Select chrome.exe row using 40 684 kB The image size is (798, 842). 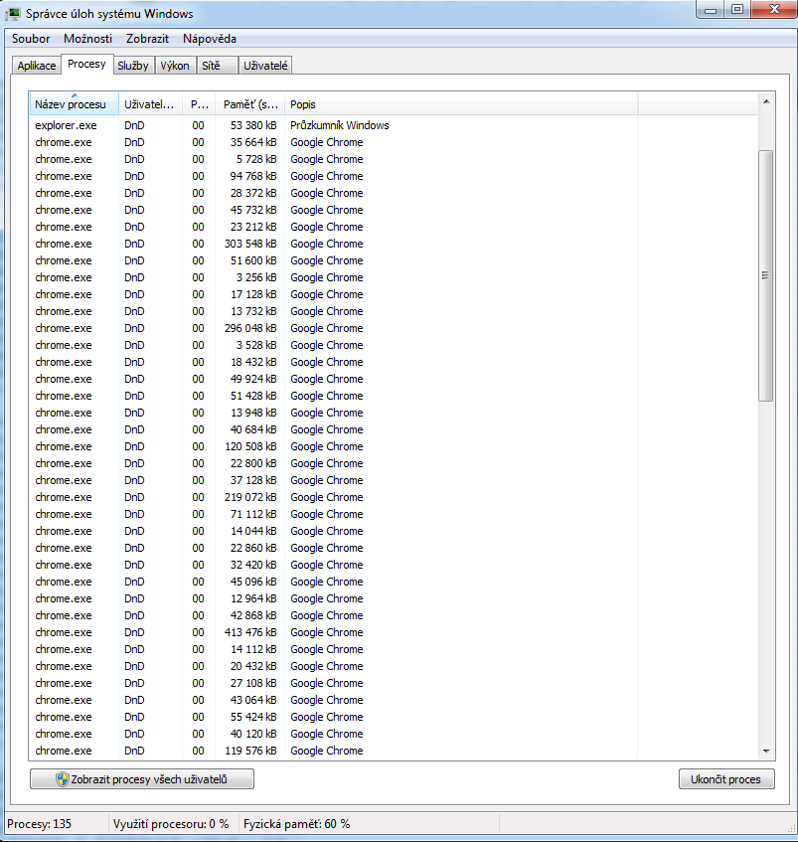click(x=334, y=429)
